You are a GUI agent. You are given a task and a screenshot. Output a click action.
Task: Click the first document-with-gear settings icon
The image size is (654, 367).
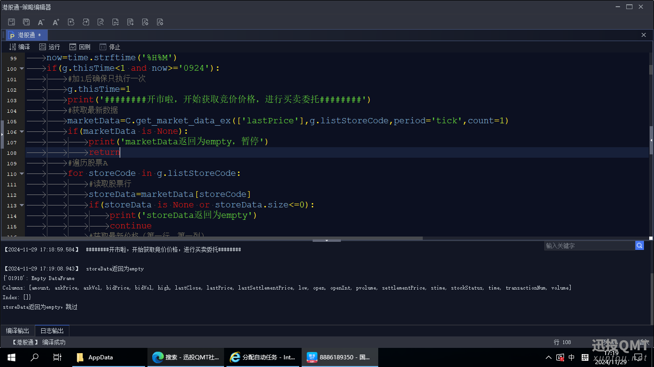pyautogui.click(x=145, y=22)
